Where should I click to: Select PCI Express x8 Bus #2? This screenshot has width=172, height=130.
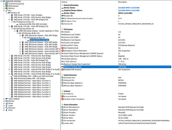[25, 29]
